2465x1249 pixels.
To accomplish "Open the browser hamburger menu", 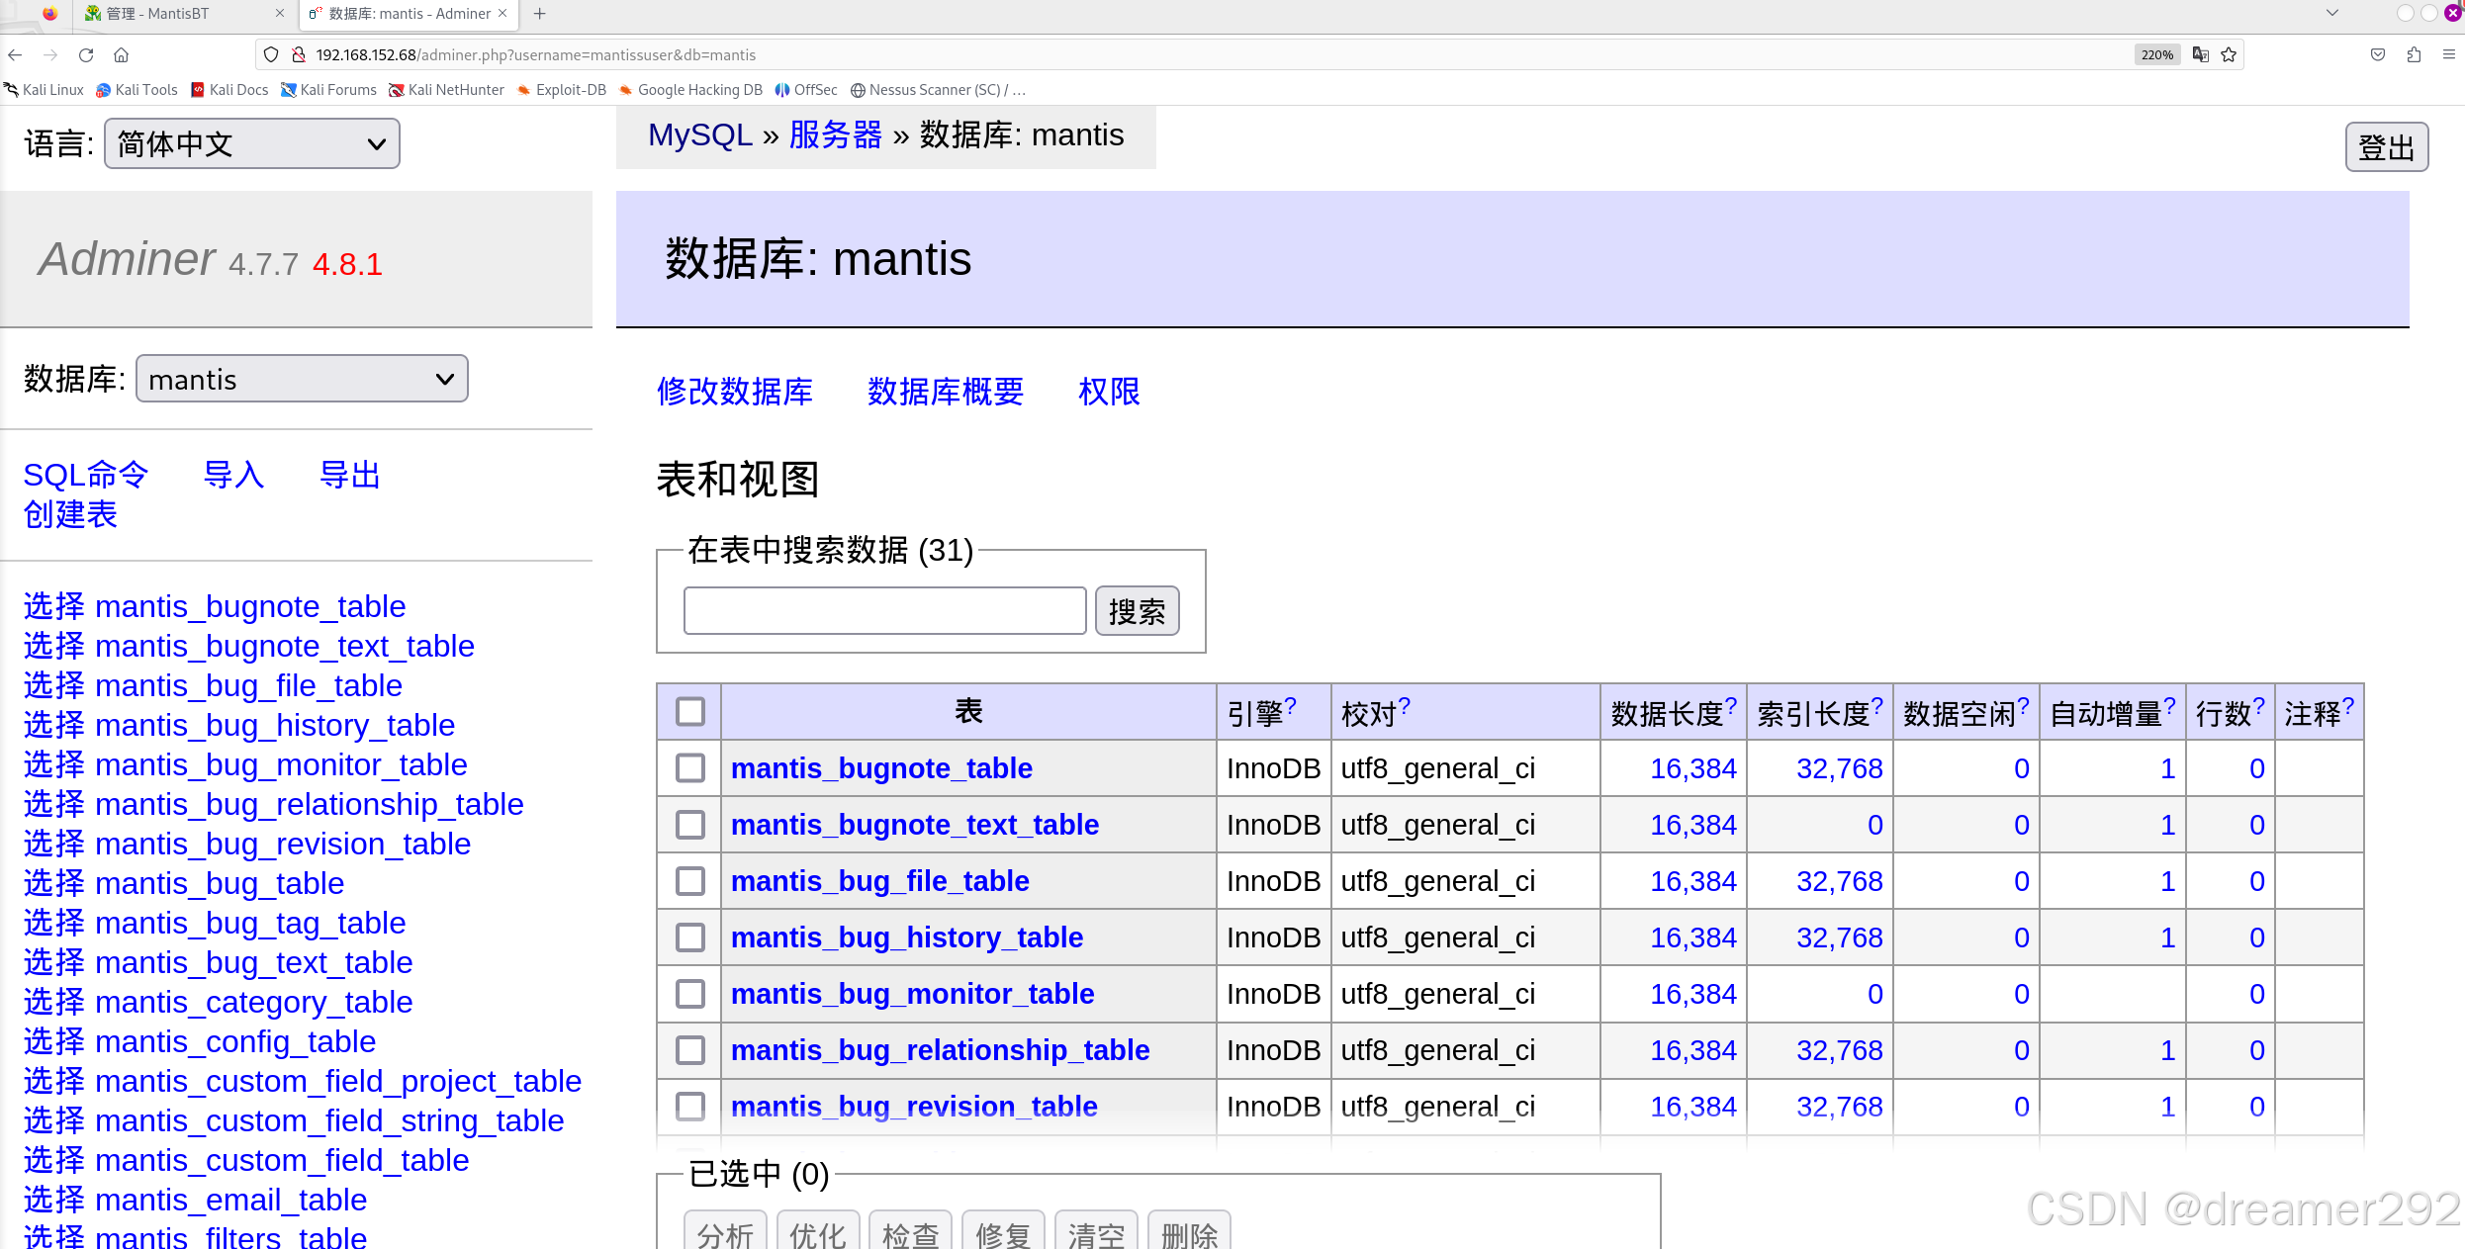I will [x=2449, y=55].
